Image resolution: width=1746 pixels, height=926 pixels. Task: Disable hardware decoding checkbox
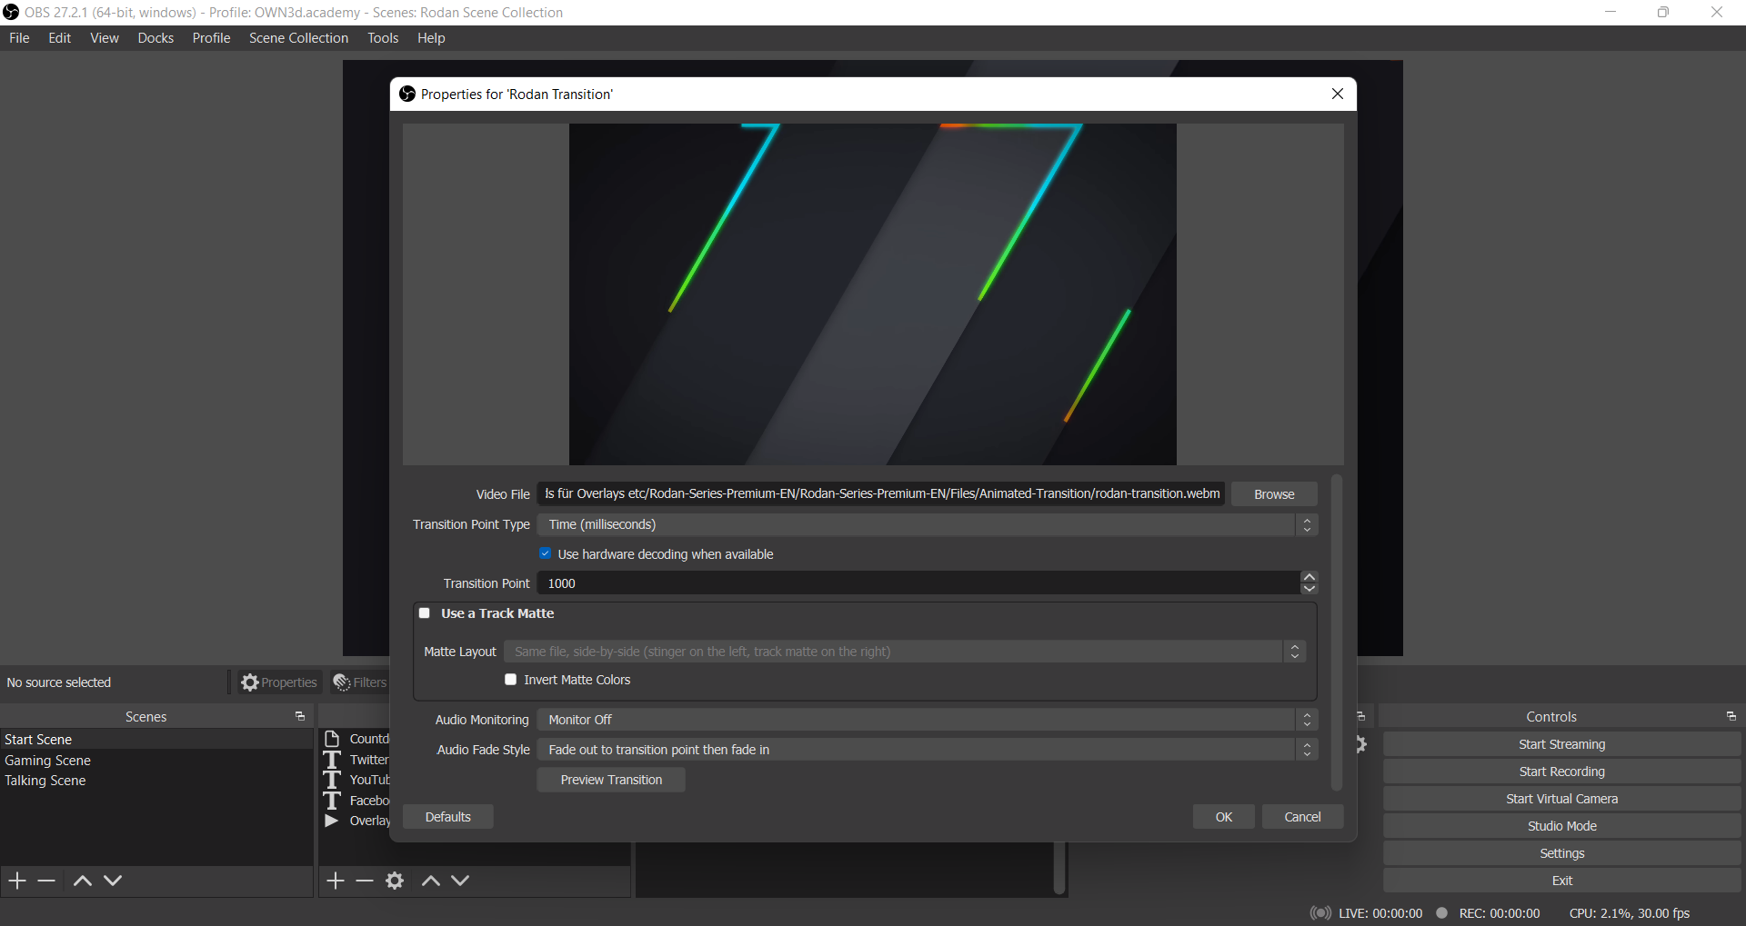(546, 553)
